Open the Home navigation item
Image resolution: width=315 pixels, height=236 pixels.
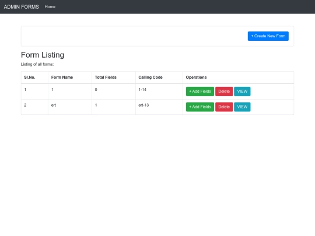point(50,7)
